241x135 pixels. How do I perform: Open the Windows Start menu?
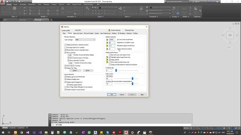[x=3, y=132]
